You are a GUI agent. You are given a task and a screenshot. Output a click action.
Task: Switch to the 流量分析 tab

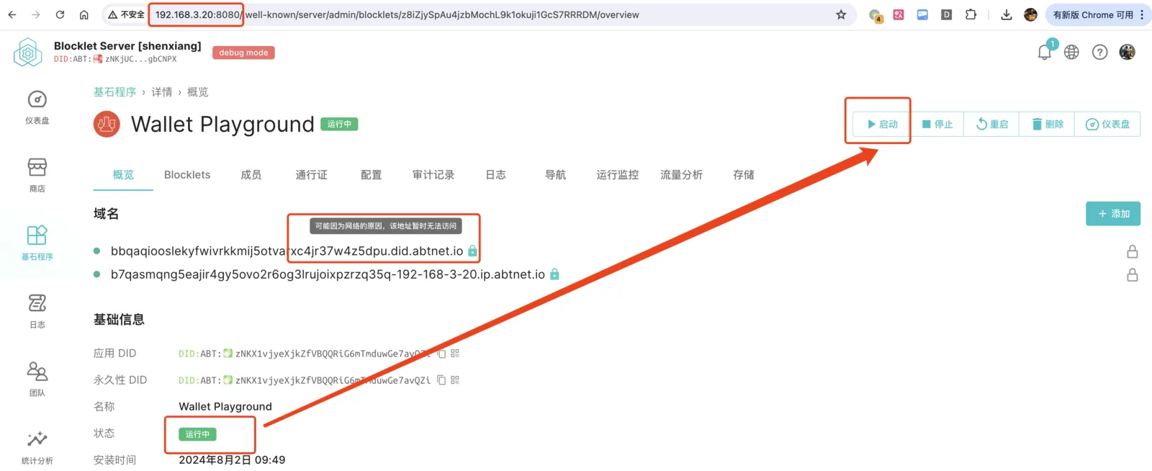(681, 175)
